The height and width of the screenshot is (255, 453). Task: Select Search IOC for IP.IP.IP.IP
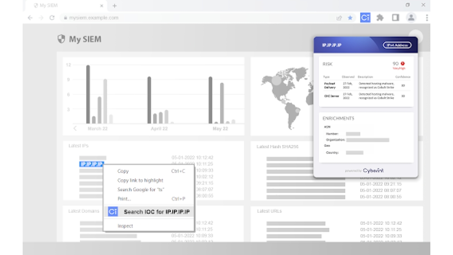[149, 212]
